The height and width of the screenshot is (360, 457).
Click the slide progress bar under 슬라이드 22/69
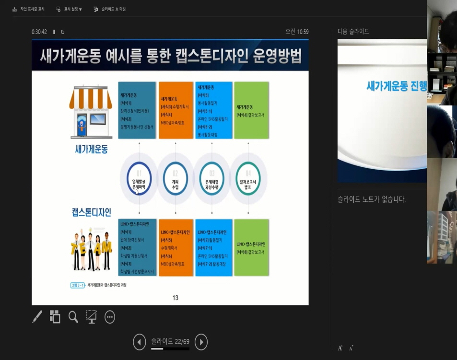(170, 349)
